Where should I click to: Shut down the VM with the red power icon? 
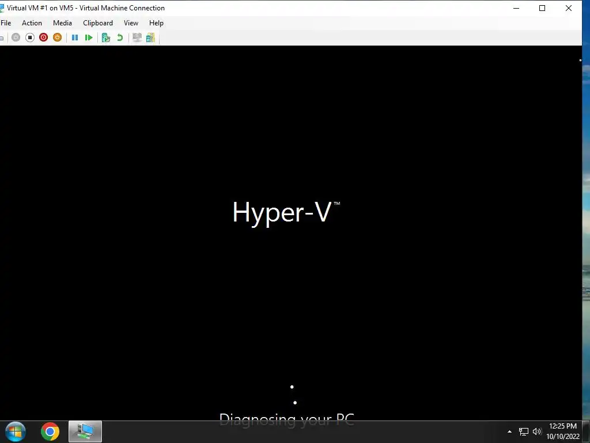point(44,37)
